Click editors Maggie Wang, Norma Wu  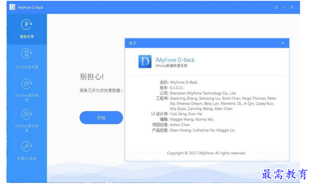(x=192, y=120)
